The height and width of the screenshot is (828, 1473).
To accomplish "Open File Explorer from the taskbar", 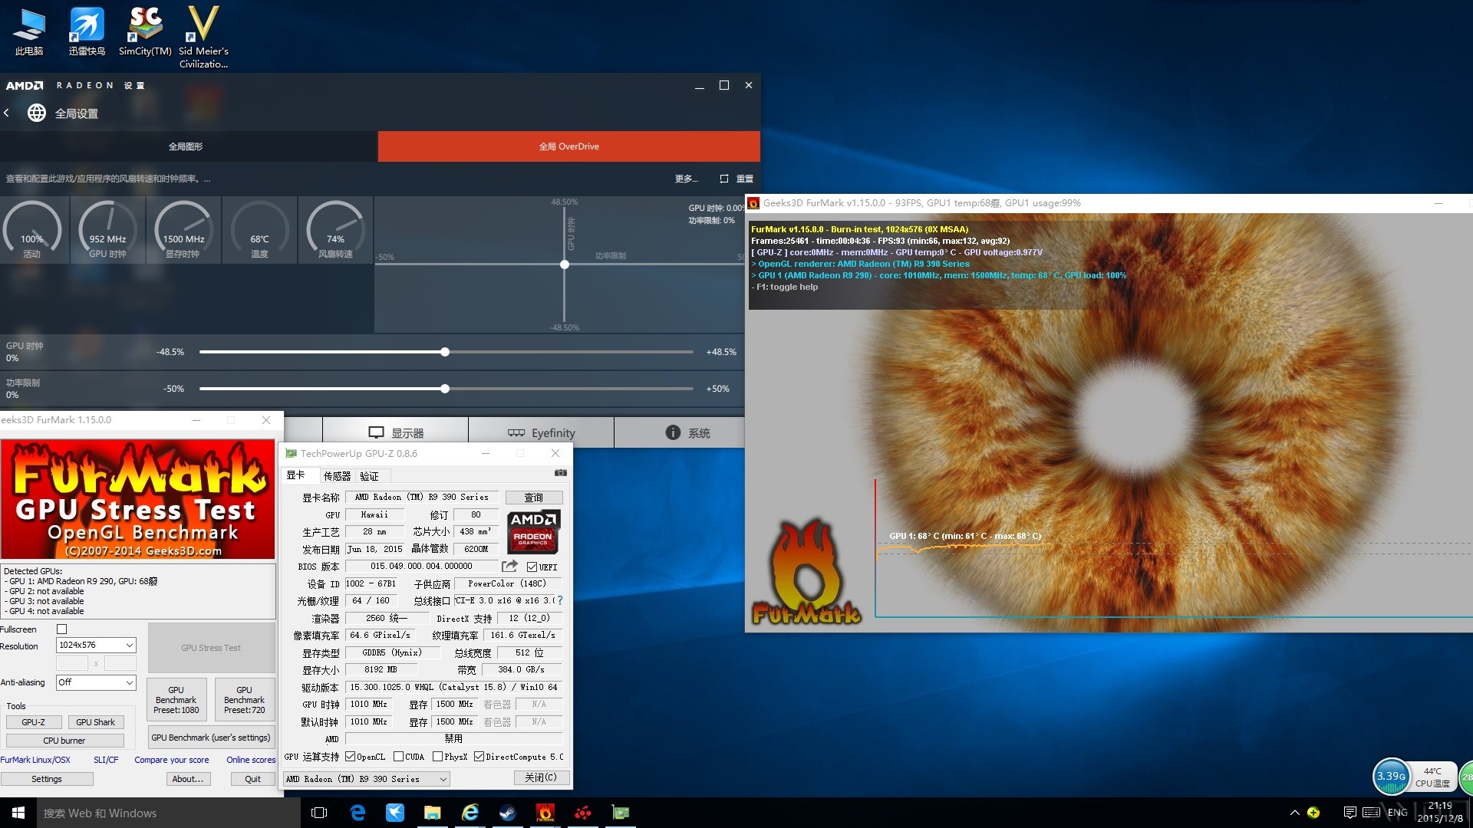I will tap(433, 813).
